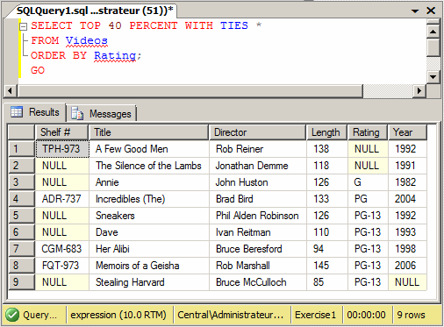Click the Title column header

pyautogui.click(x=148, y=132)
